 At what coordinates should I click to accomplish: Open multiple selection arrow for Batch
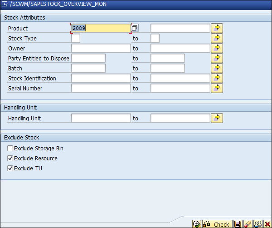(x=217, y=68)
